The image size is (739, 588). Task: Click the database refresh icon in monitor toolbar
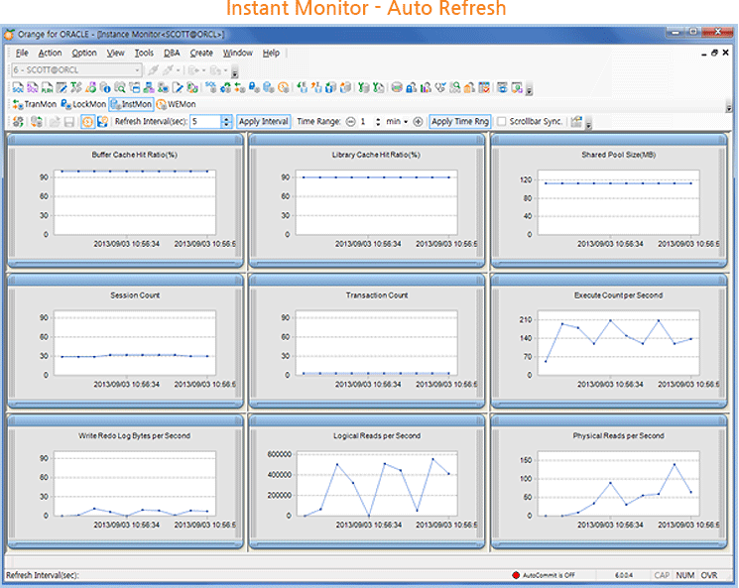37,122
